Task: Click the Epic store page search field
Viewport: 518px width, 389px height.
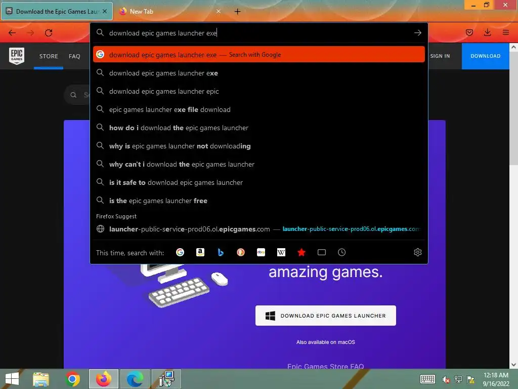Action: pyautogui.click(x=77, y=95)
